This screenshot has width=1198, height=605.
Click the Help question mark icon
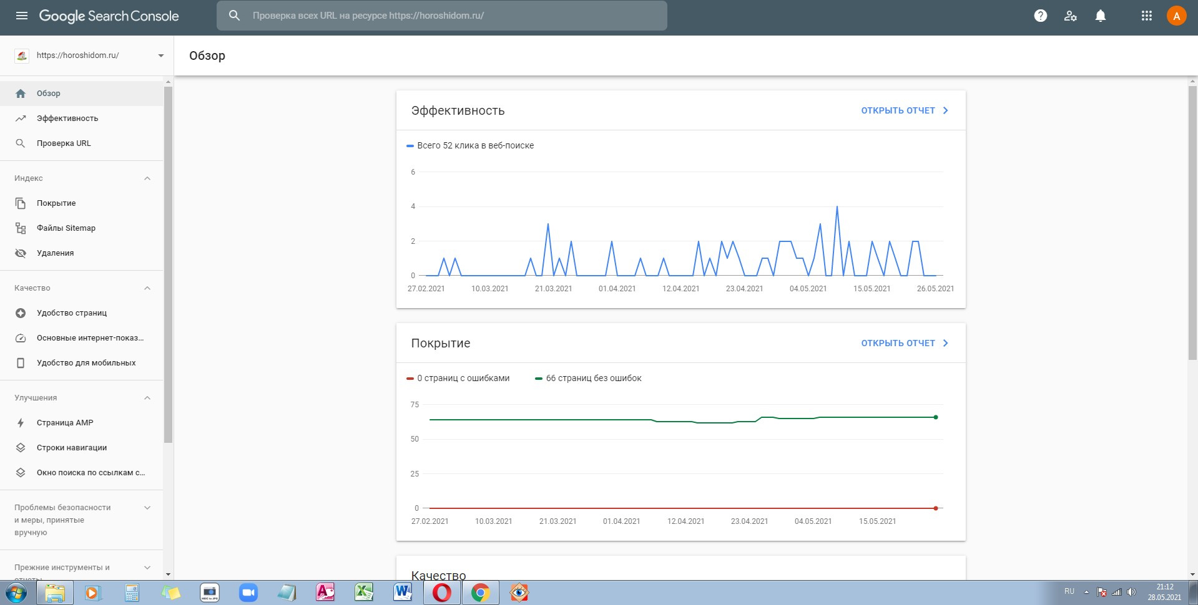(1040, 16)
